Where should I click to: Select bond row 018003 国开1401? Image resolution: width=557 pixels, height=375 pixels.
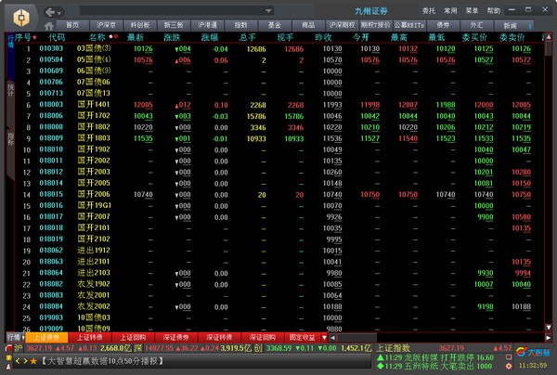(x=278, y=105)
